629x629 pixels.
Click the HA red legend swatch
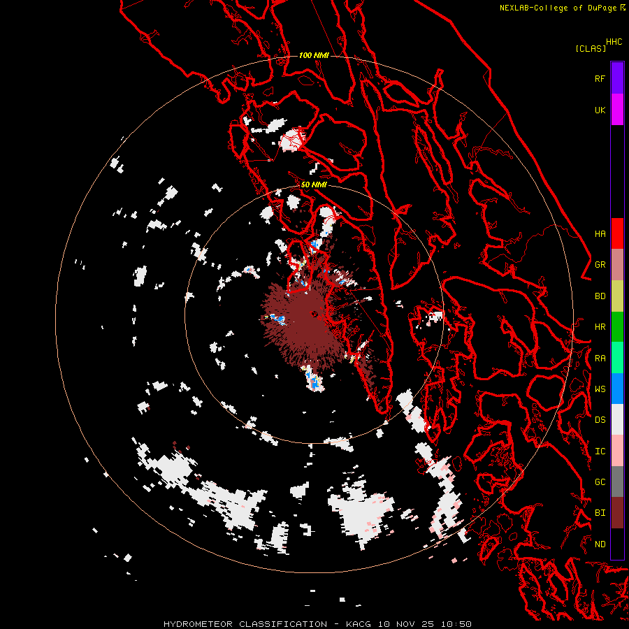617,233
